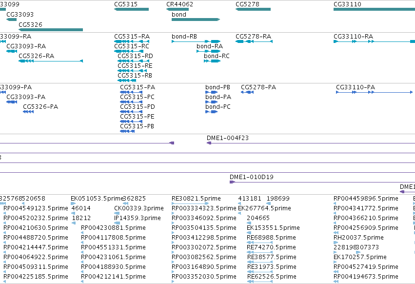Click the bond-RB transcript label
This screenshot has width=415, height=284.
tap(184, 36)
